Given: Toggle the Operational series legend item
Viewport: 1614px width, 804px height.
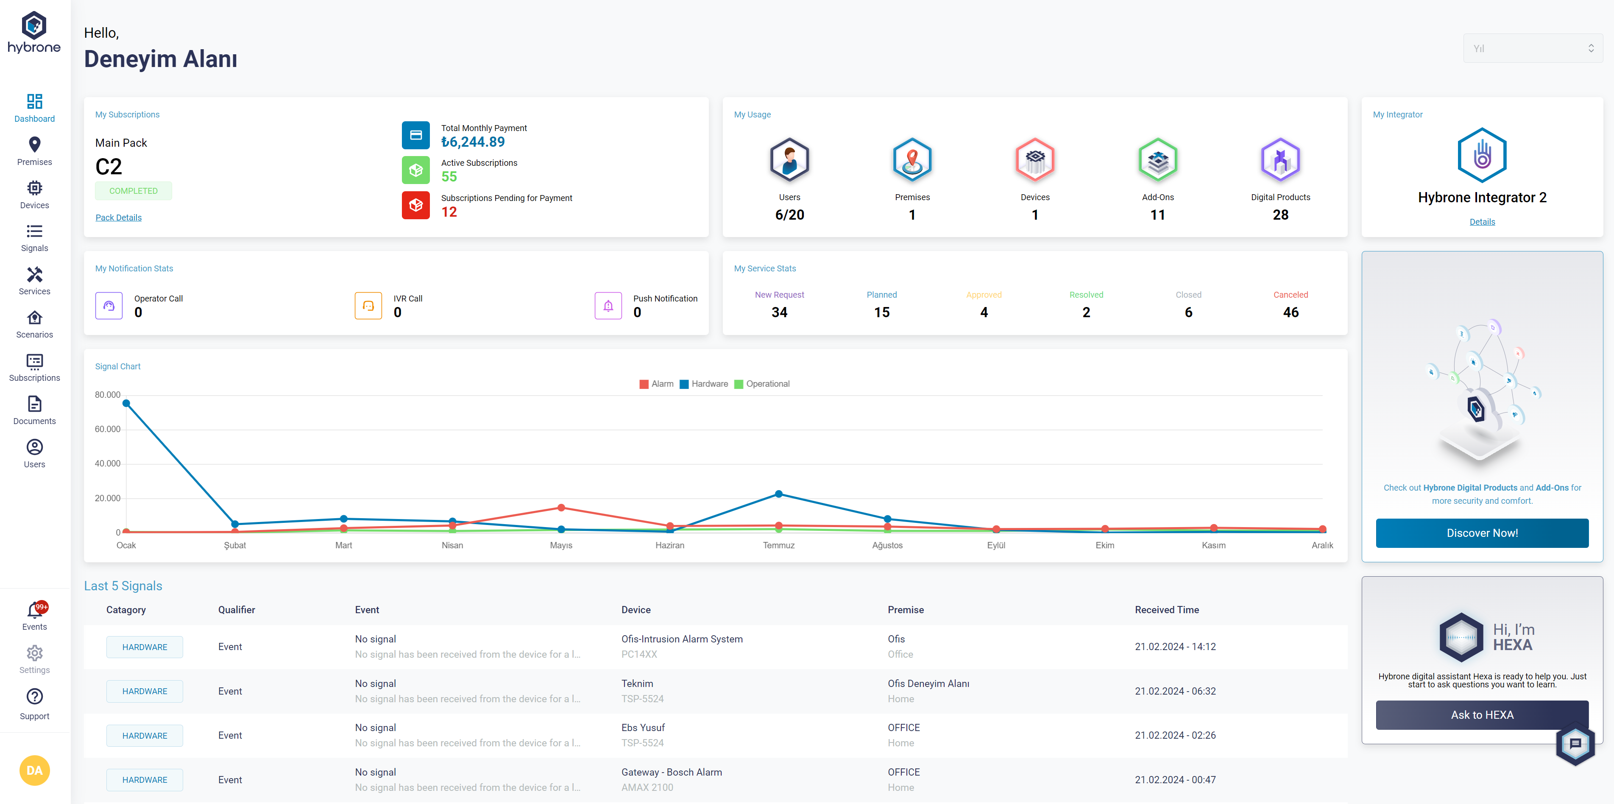Looking at the screenshot, I should [761, 384].
